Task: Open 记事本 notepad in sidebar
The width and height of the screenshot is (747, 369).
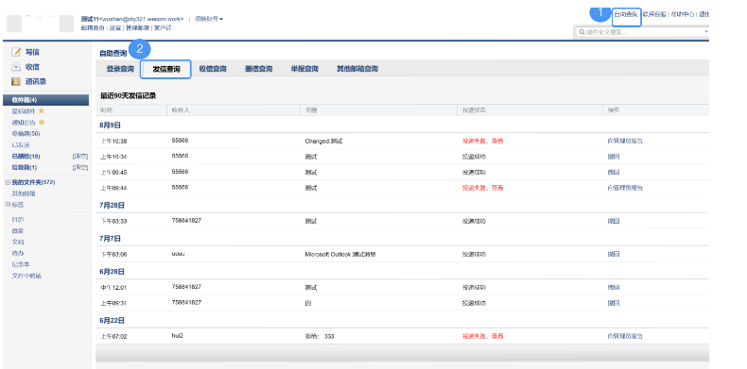Action: coord(21,264)
